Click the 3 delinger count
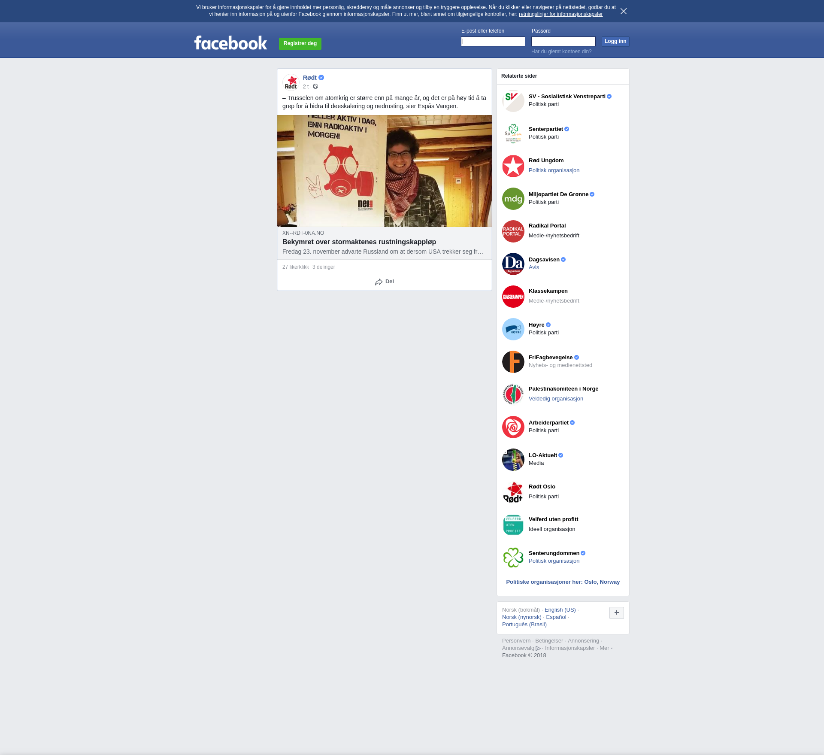Image resolution: width=824 pixels, height=755 pixels. coord(324,267)
